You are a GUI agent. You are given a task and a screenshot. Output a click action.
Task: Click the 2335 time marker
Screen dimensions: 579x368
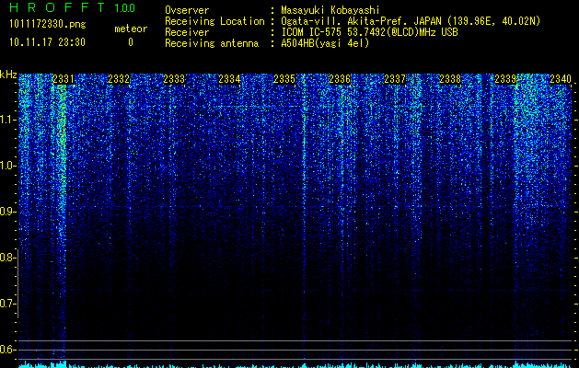pos(284,79)
